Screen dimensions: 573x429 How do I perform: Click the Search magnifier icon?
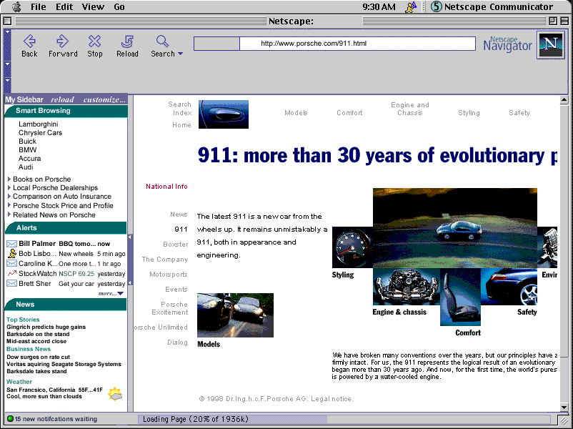[x=162, y=41]
